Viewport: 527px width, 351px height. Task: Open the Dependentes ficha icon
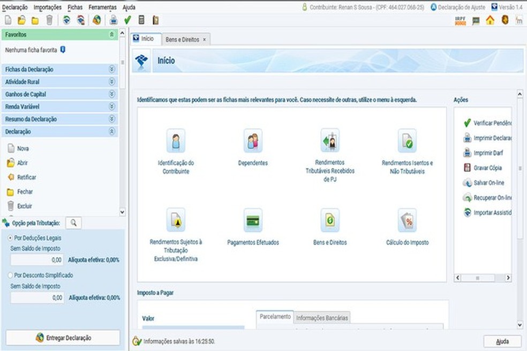253,141
